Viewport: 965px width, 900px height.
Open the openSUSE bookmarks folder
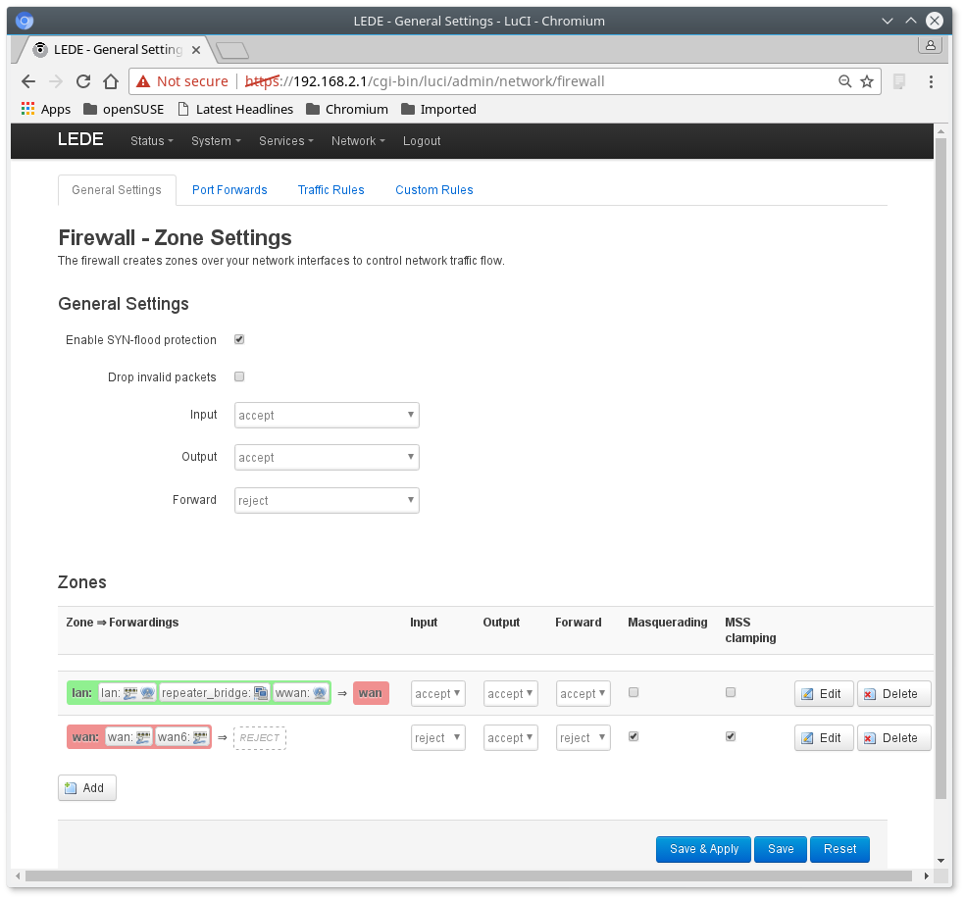click(124, 109)
